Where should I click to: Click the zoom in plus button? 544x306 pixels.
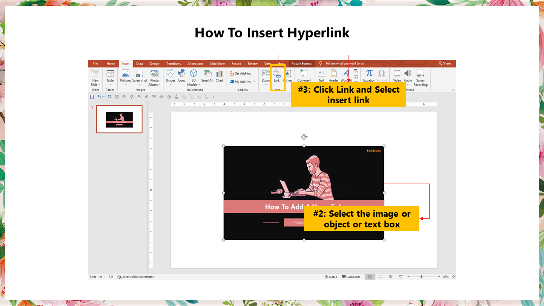(439, 277)
